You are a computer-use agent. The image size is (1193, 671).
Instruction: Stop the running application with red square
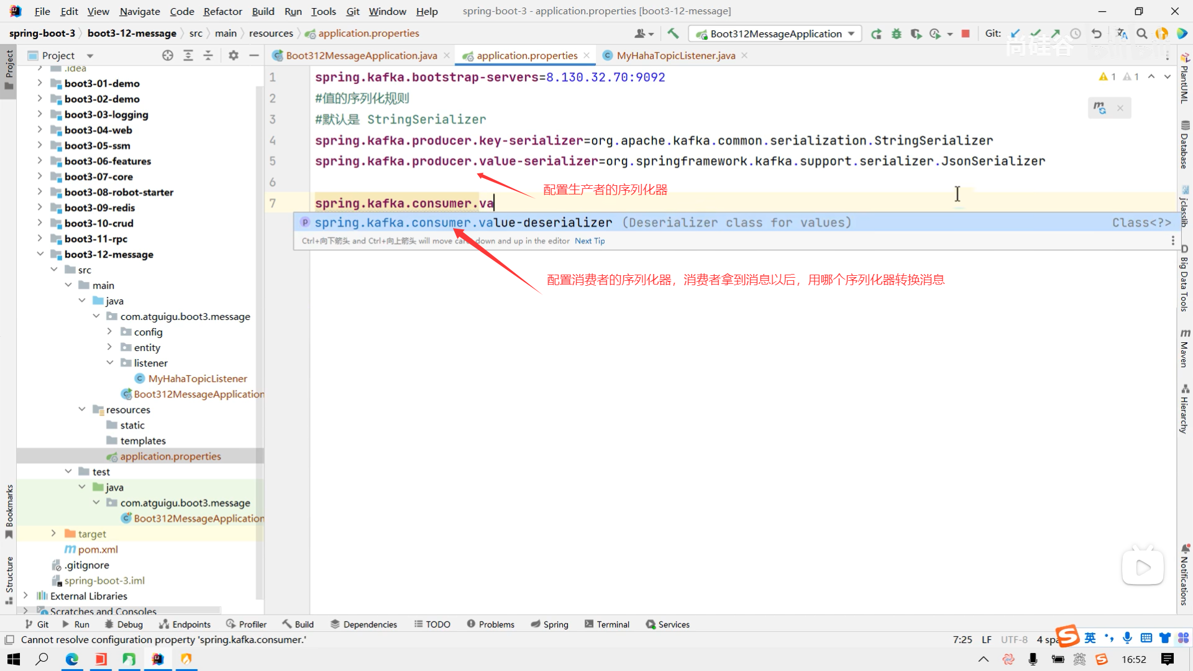point(965,34)
